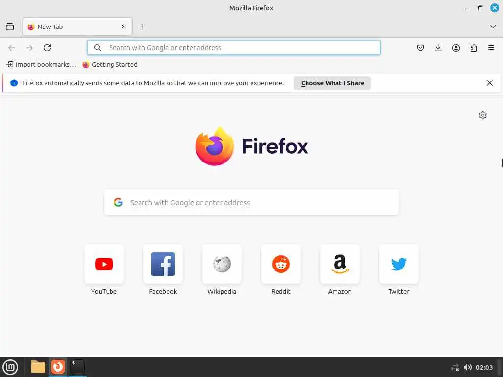The width and height of the screenshot is (503, 377).
Task: Open the Linux Mint start menu
Action: [10, 367]
